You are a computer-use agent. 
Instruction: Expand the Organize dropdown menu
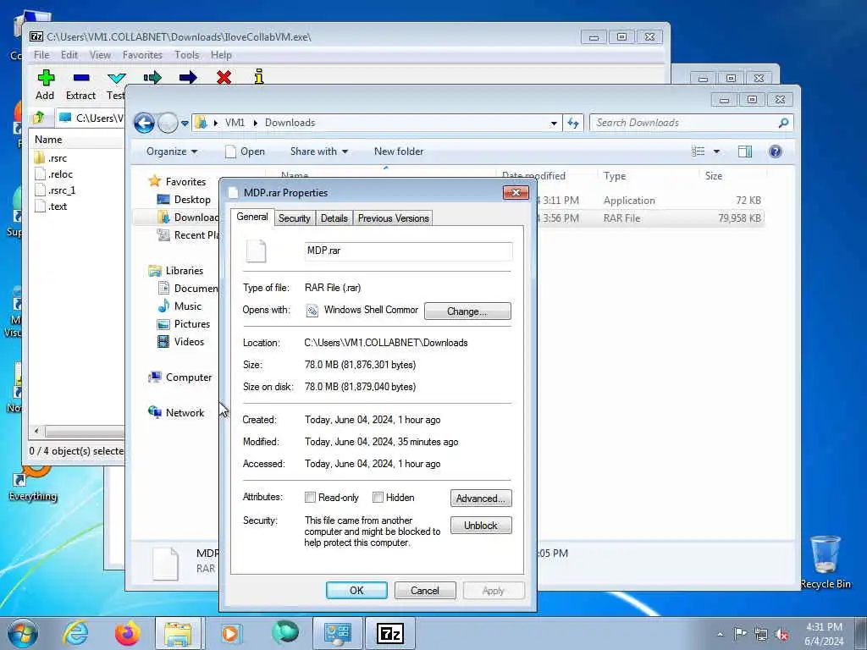pos(171,151)
